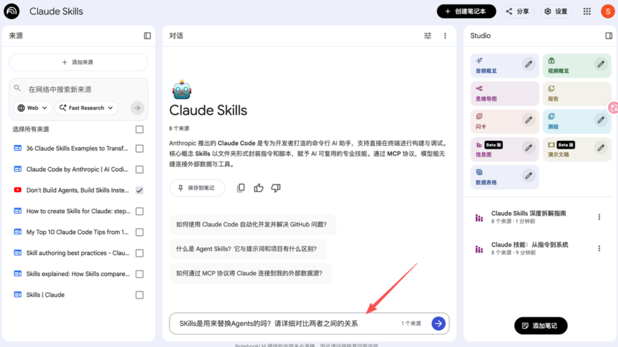Check the Skills | Claude source checkbox
The width and height of the screenshot is (618, 347).
coord(140,294)
